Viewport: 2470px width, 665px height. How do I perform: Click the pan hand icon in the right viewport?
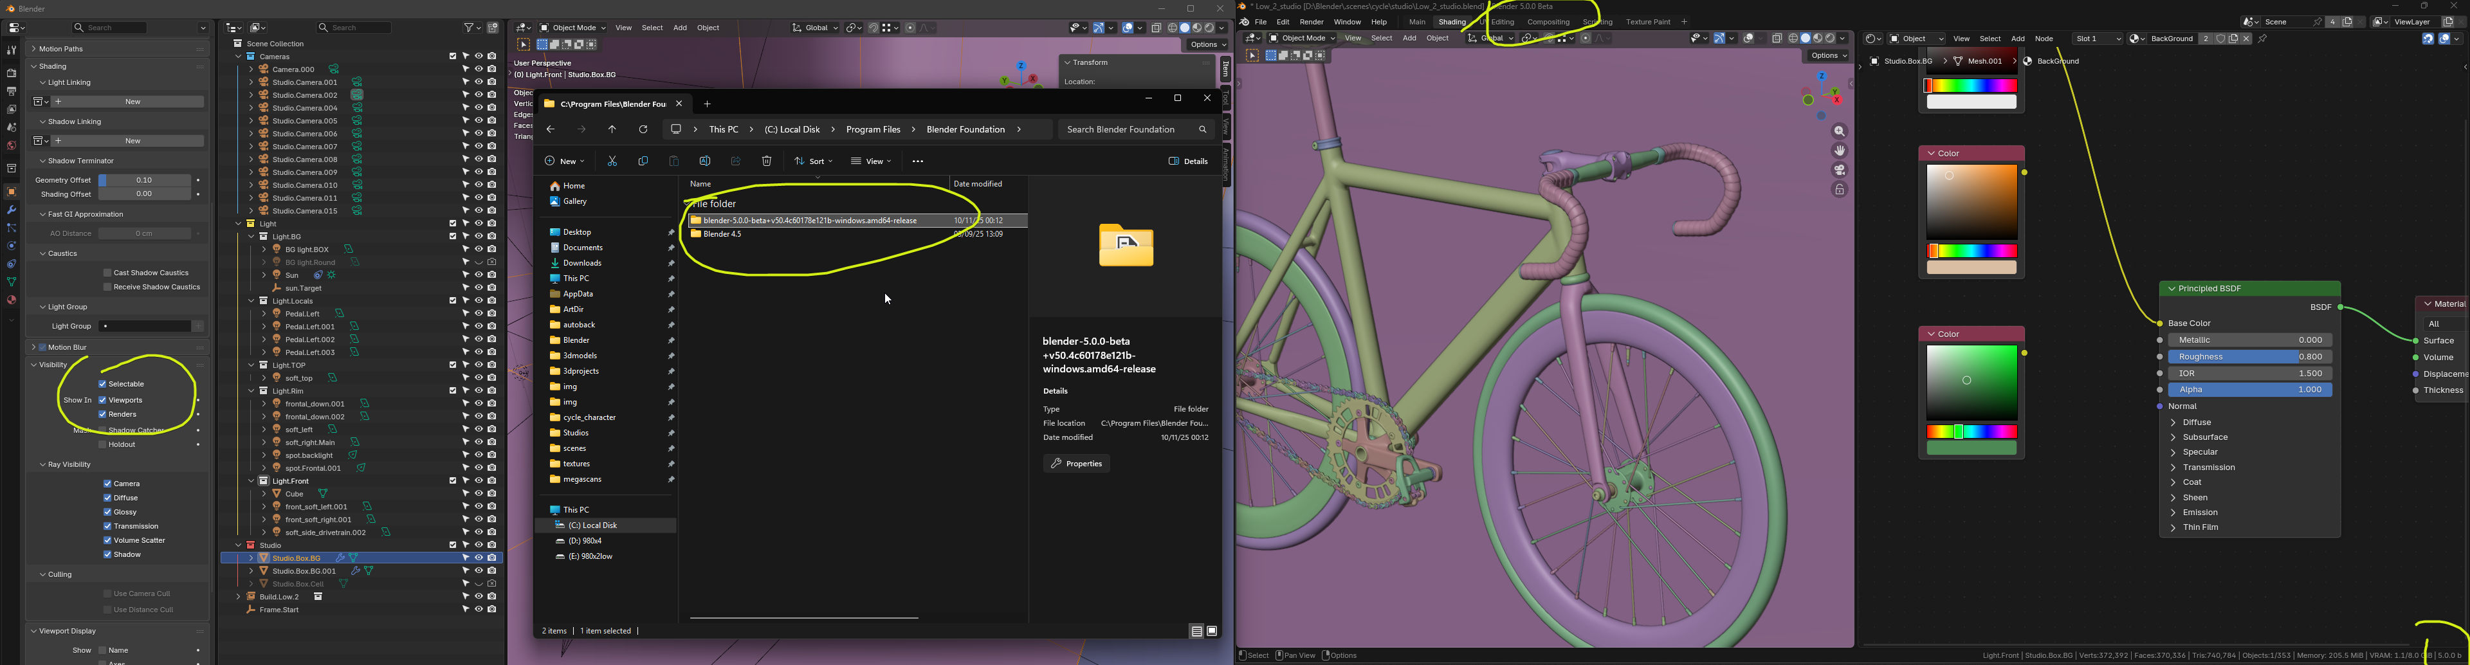pos(1839,150)
